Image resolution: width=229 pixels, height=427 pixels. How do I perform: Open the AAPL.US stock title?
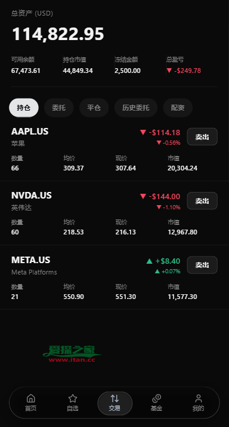point(30,132)
